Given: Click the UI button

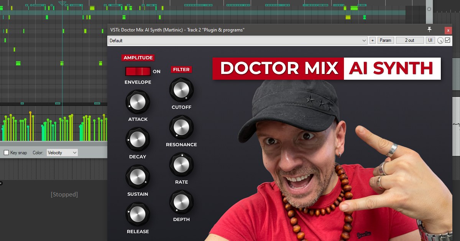Looking at the screenshot, I should [430, 40].
